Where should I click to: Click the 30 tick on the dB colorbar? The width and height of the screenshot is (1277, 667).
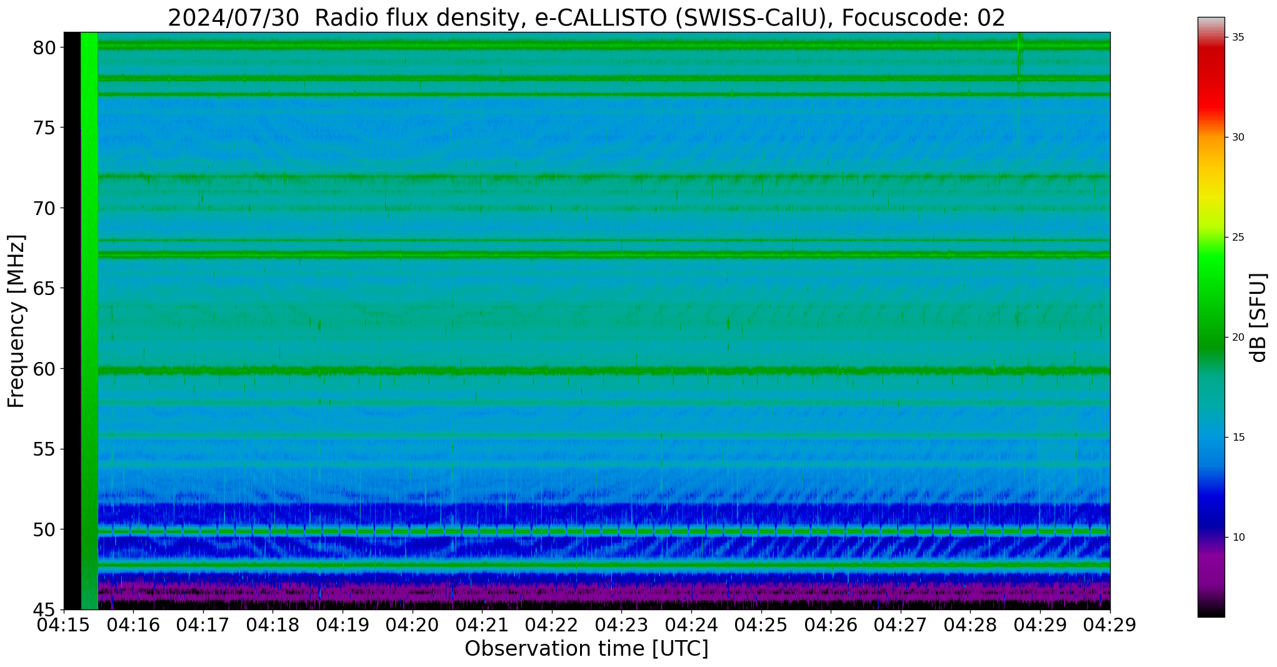pyautogui.click(x=1238, y=138)
